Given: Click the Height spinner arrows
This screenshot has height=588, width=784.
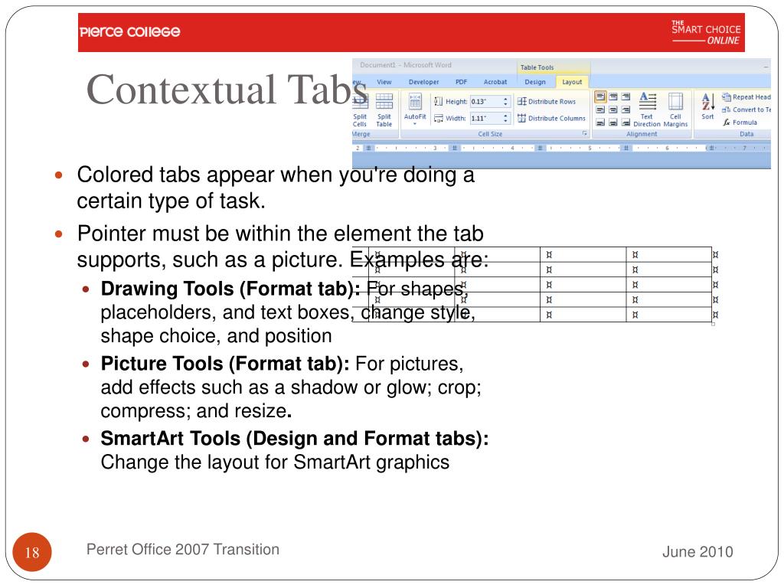Looking at the screenshot, I should click(x=505, y=102).
